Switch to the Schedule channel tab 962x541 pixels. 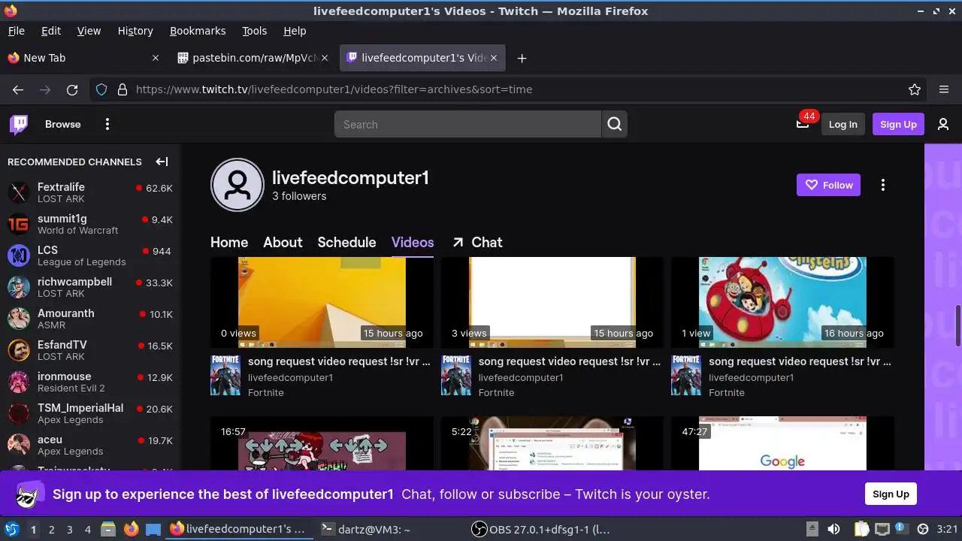(346, 243)
